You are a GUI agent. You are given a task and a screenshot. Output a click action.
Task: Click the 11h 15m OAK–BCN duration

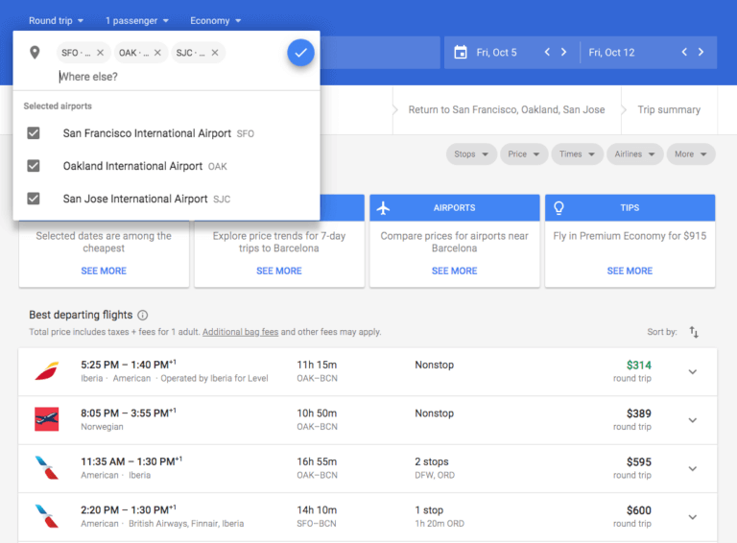click(x=317, y=371)
